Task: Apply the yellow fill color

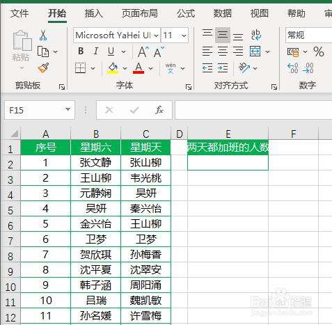Action: coord(113,68)
